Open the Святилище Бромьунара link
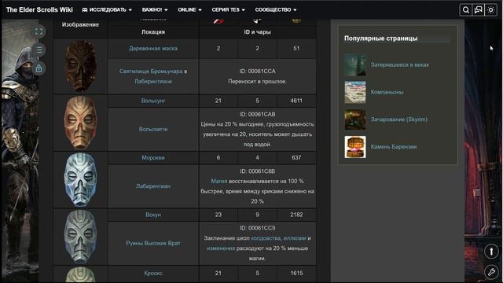Screen dimensions: 503x283 pos(151,72)
